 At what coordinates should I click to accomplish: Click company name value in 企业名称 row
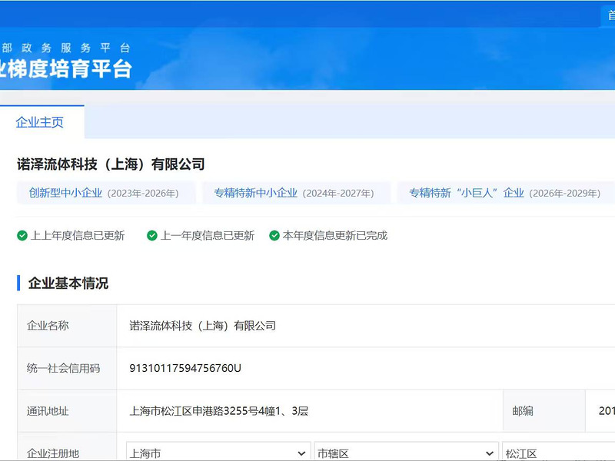tap(203, 325)
